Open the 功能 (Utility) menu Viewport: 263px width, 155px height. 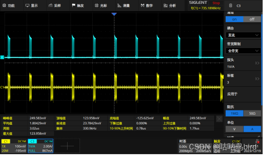point(9,6)
